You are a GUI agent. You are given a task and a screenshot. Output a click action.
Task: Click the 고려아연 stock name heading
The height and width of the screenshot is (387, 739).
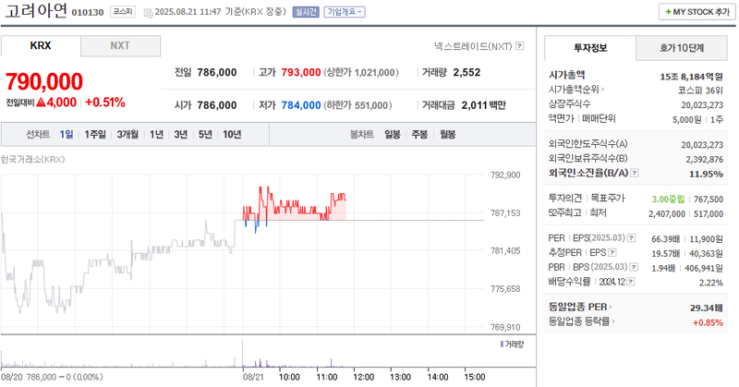tap(36, 10)
